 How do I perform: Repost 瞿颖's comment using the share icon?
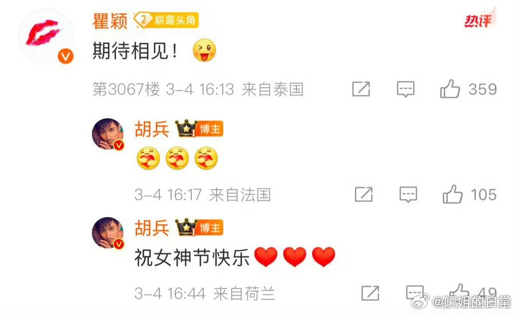click(x=361, y=89)
